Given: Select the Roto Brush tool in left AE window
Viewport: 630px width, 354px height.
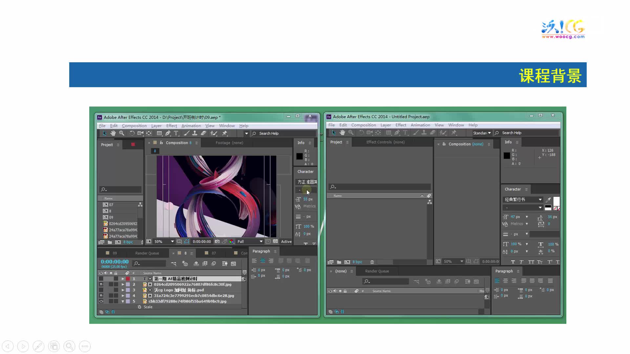Looking at the screenshot, I should pos(214,133).
